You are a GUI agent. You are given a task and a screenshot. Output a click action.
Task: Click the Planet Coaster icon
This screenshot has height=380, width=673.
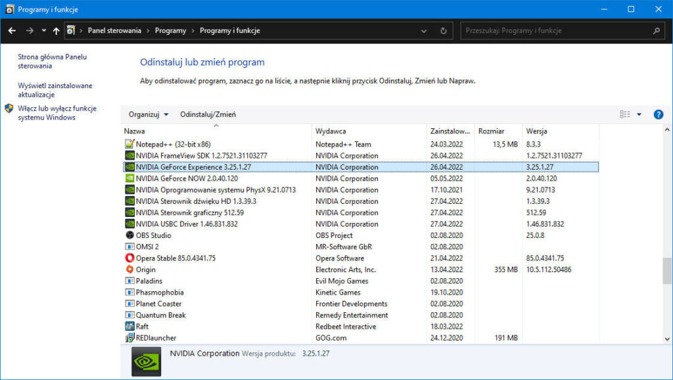pos(129,303)
